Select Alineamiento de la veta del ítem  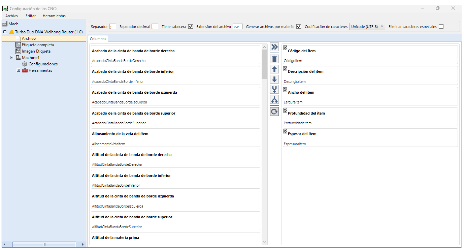coord(175,138)
